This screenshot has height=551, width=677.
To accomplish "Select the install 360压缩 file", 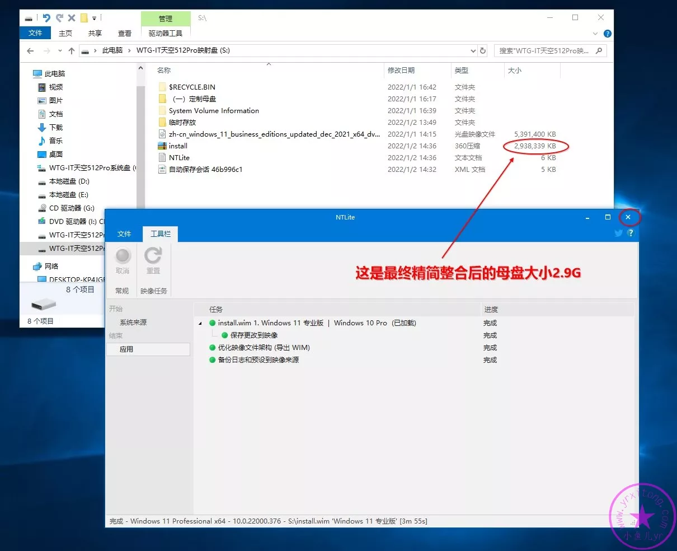I will pos(178,146).
